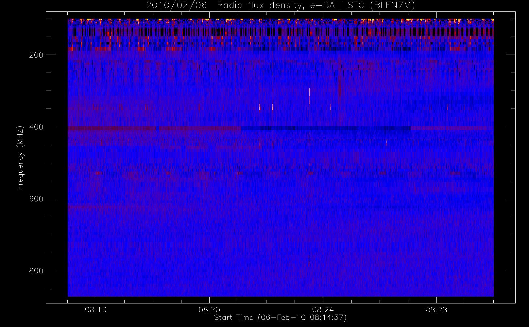Click the date "2010/02/06" in the title
The height and width of the screenshot is (327, 529).
pyautogui.click(x=176, y=6)
